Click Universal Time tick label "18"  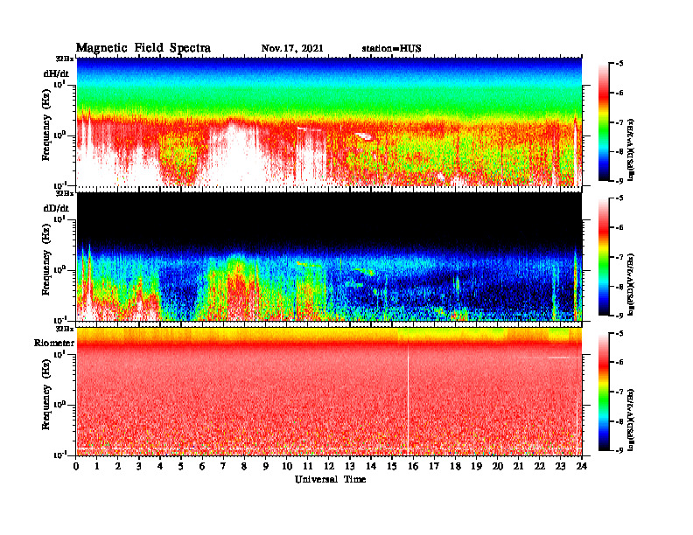click(x=455, y=467)
